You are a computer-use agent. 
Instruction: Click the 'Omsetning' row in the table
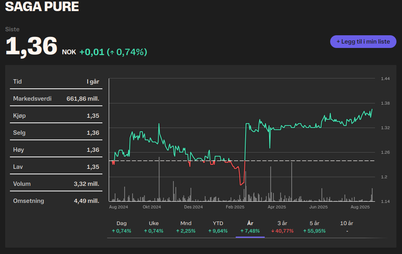pos(56,201)
